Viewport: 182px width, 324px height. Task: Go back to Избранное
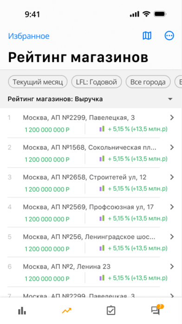29,36
